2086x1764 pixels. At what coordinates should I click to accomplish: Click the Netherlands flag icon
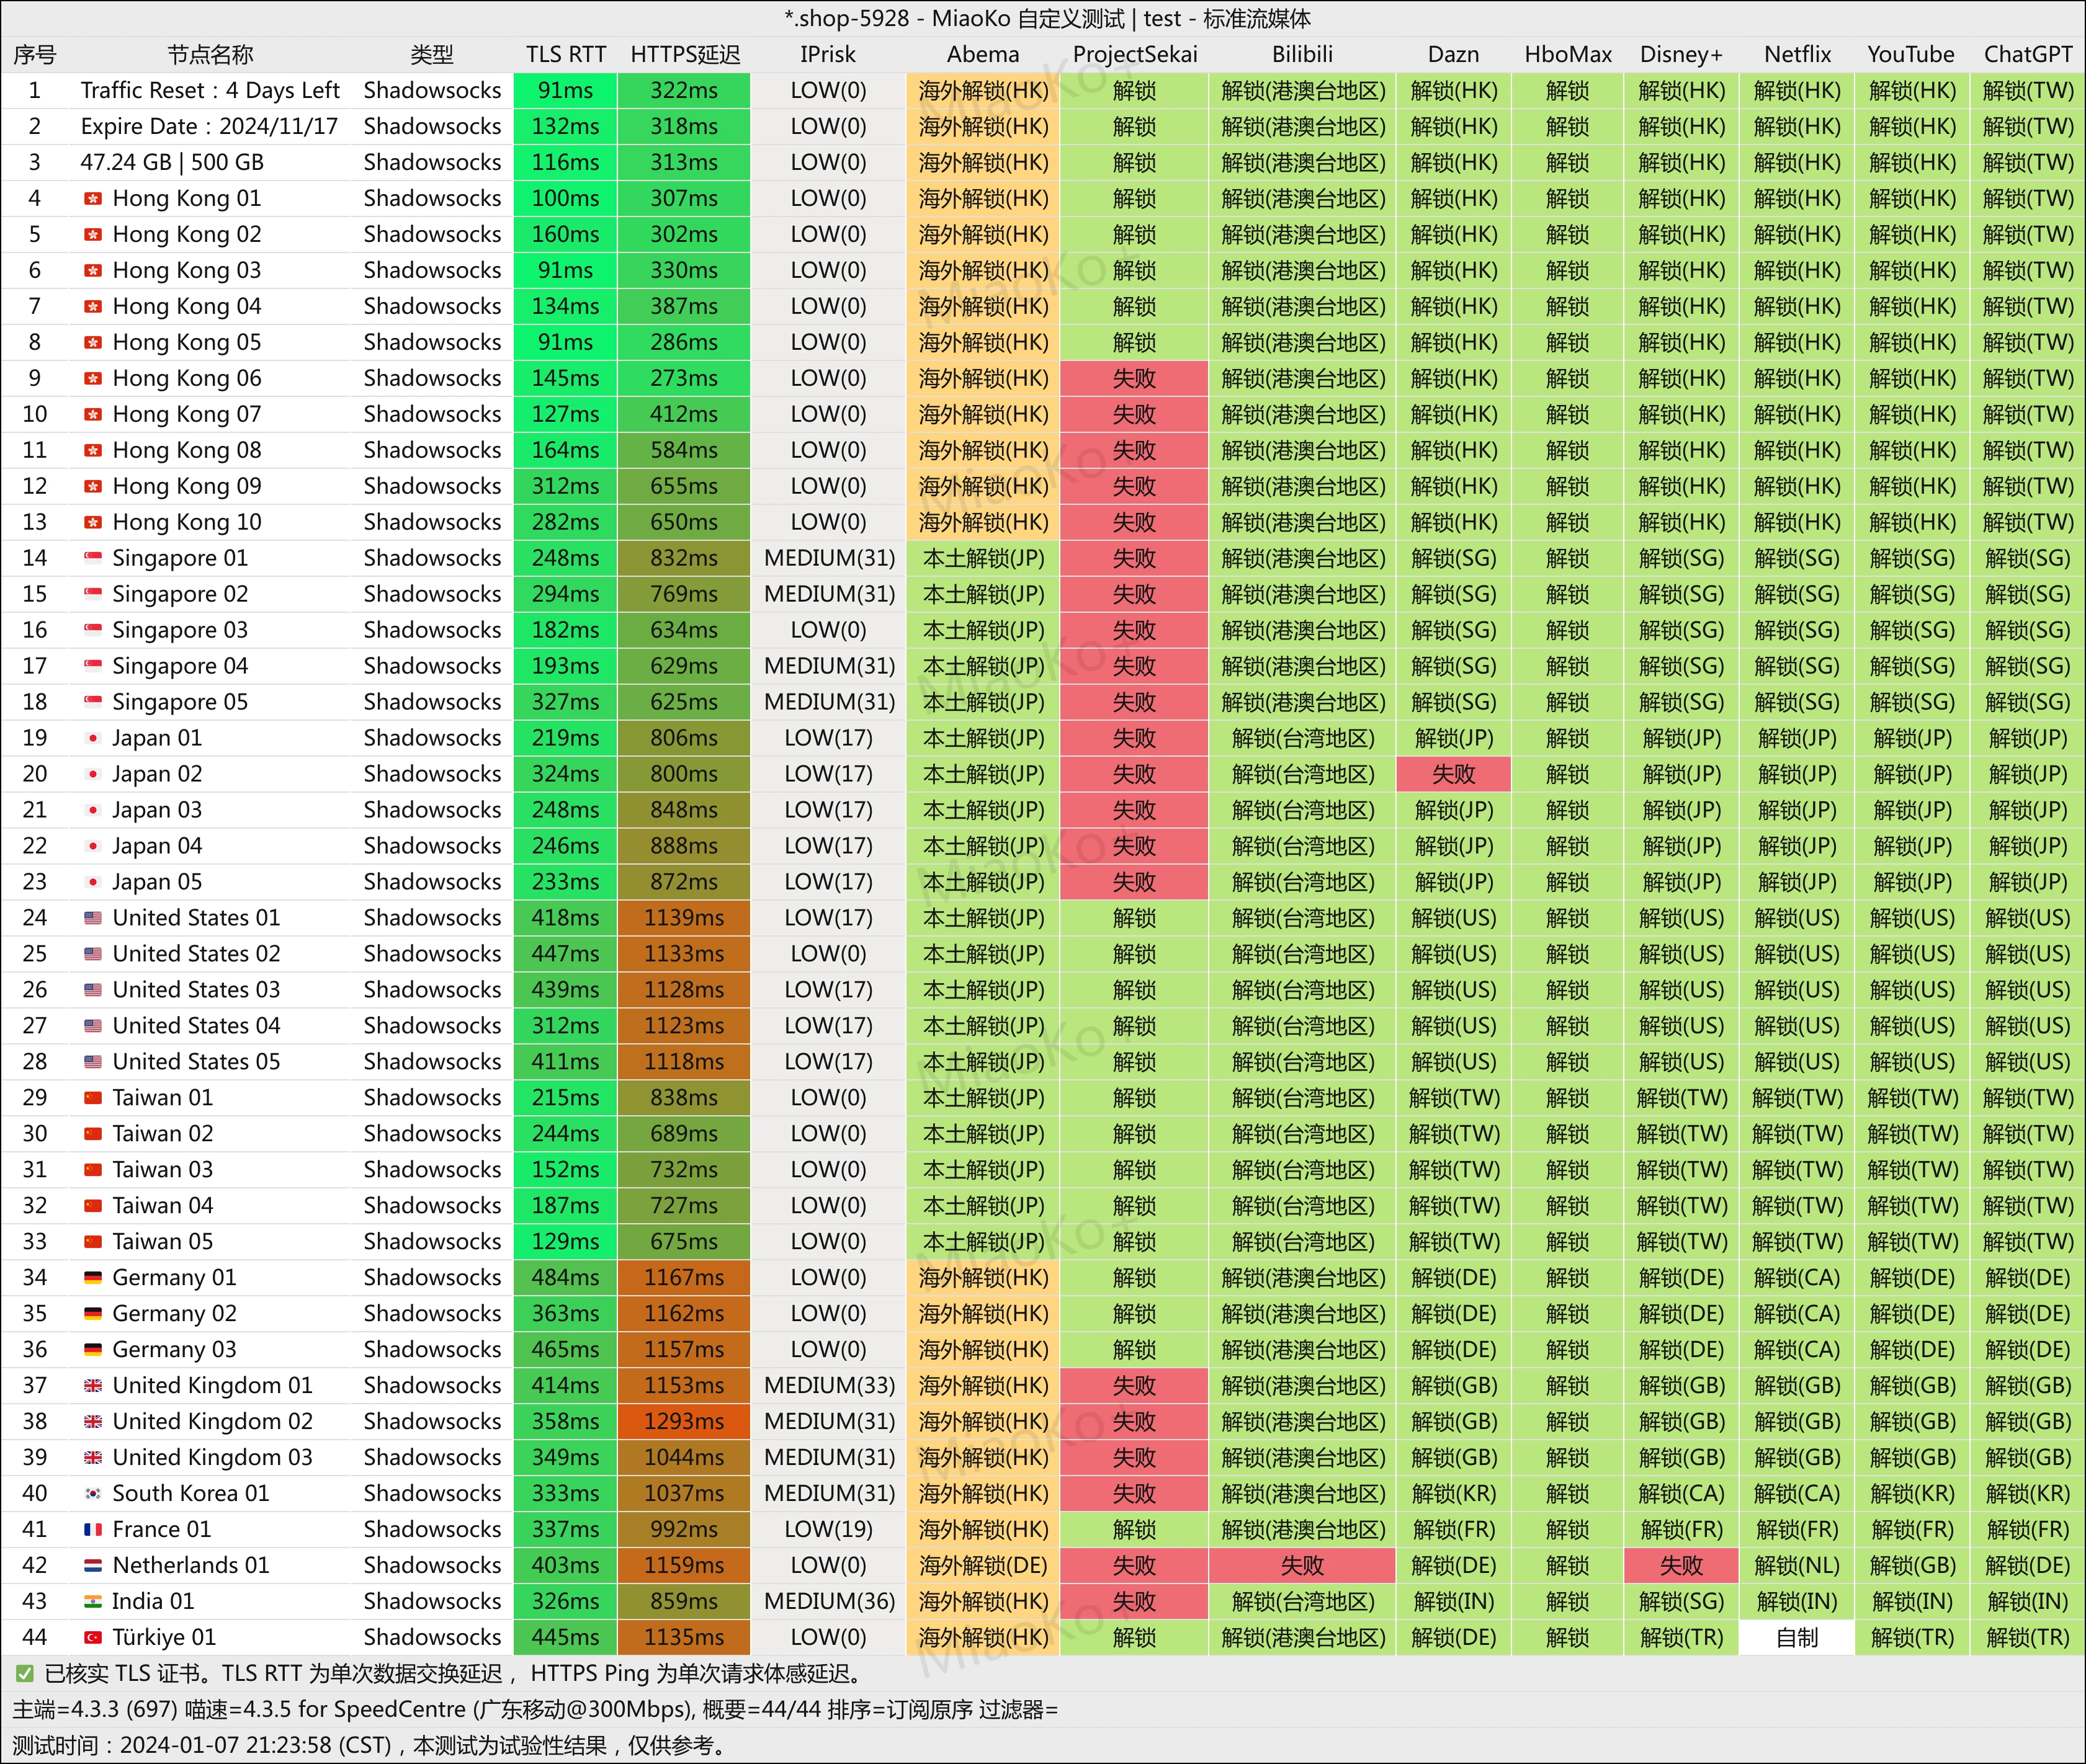93,1567
